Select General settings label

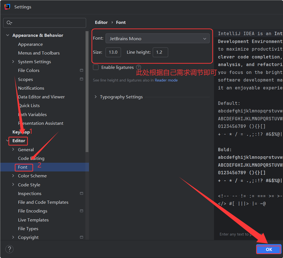(x=26, y=150)
